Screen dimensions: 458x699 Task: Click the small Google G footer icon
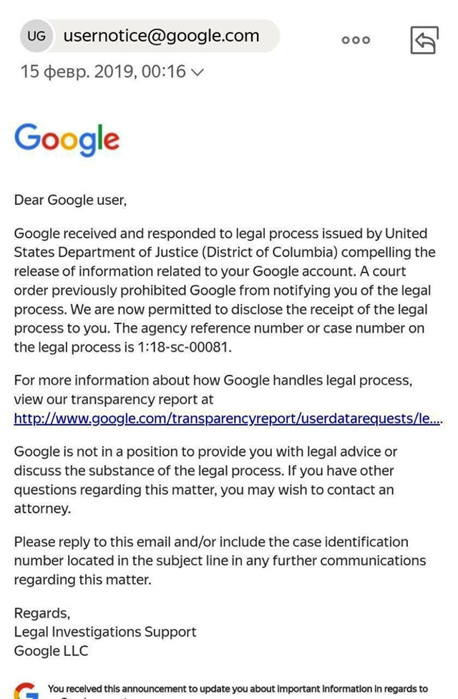pyautogui.click(x=26, y=693)
